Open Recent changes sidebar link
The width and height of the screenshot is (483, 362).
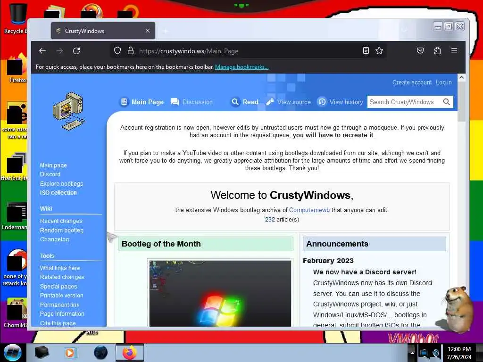[x=61, y=221]
